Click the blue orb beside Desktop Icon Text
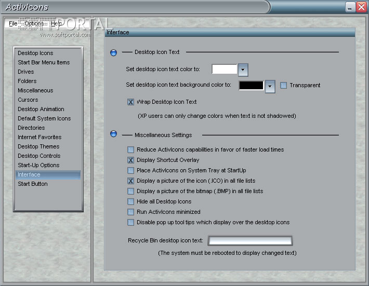 pos(113,52)
